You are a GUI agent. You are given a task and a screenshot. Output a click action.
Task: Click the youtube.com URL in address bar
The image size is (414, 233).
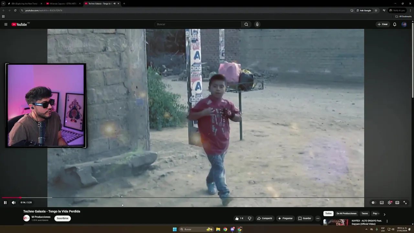44,10
